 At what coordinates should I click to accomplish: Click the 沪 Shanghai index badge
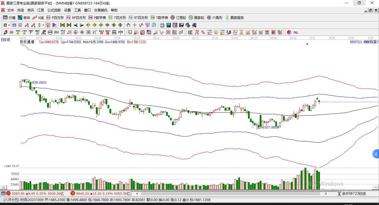tap(8, 193)
